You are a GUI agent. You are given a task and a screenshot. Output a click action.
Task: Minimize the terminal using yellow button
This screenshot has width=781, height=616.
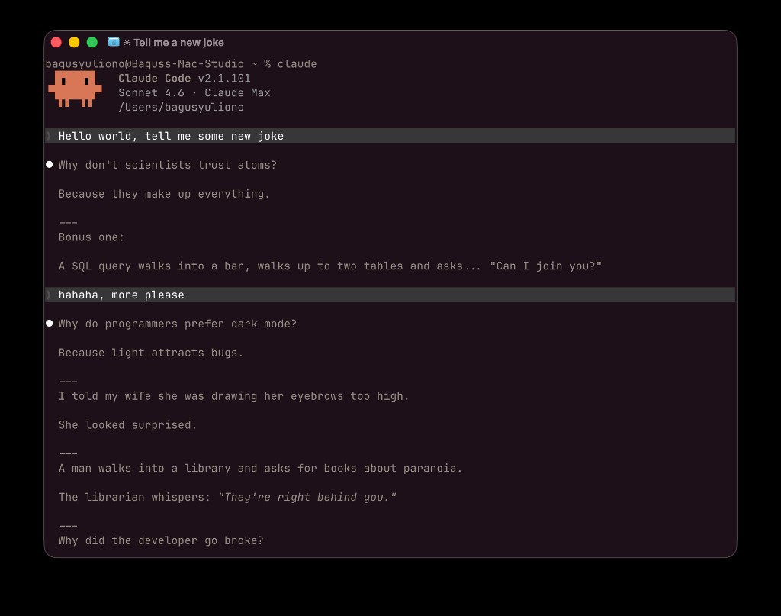click(74, 42)
